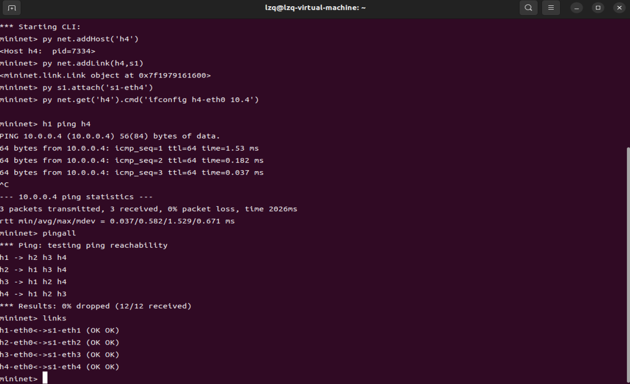Click the terminal vertical scrollbar thumb
Image resolution: width=630 pixels, height=384 pixels.
628,264
